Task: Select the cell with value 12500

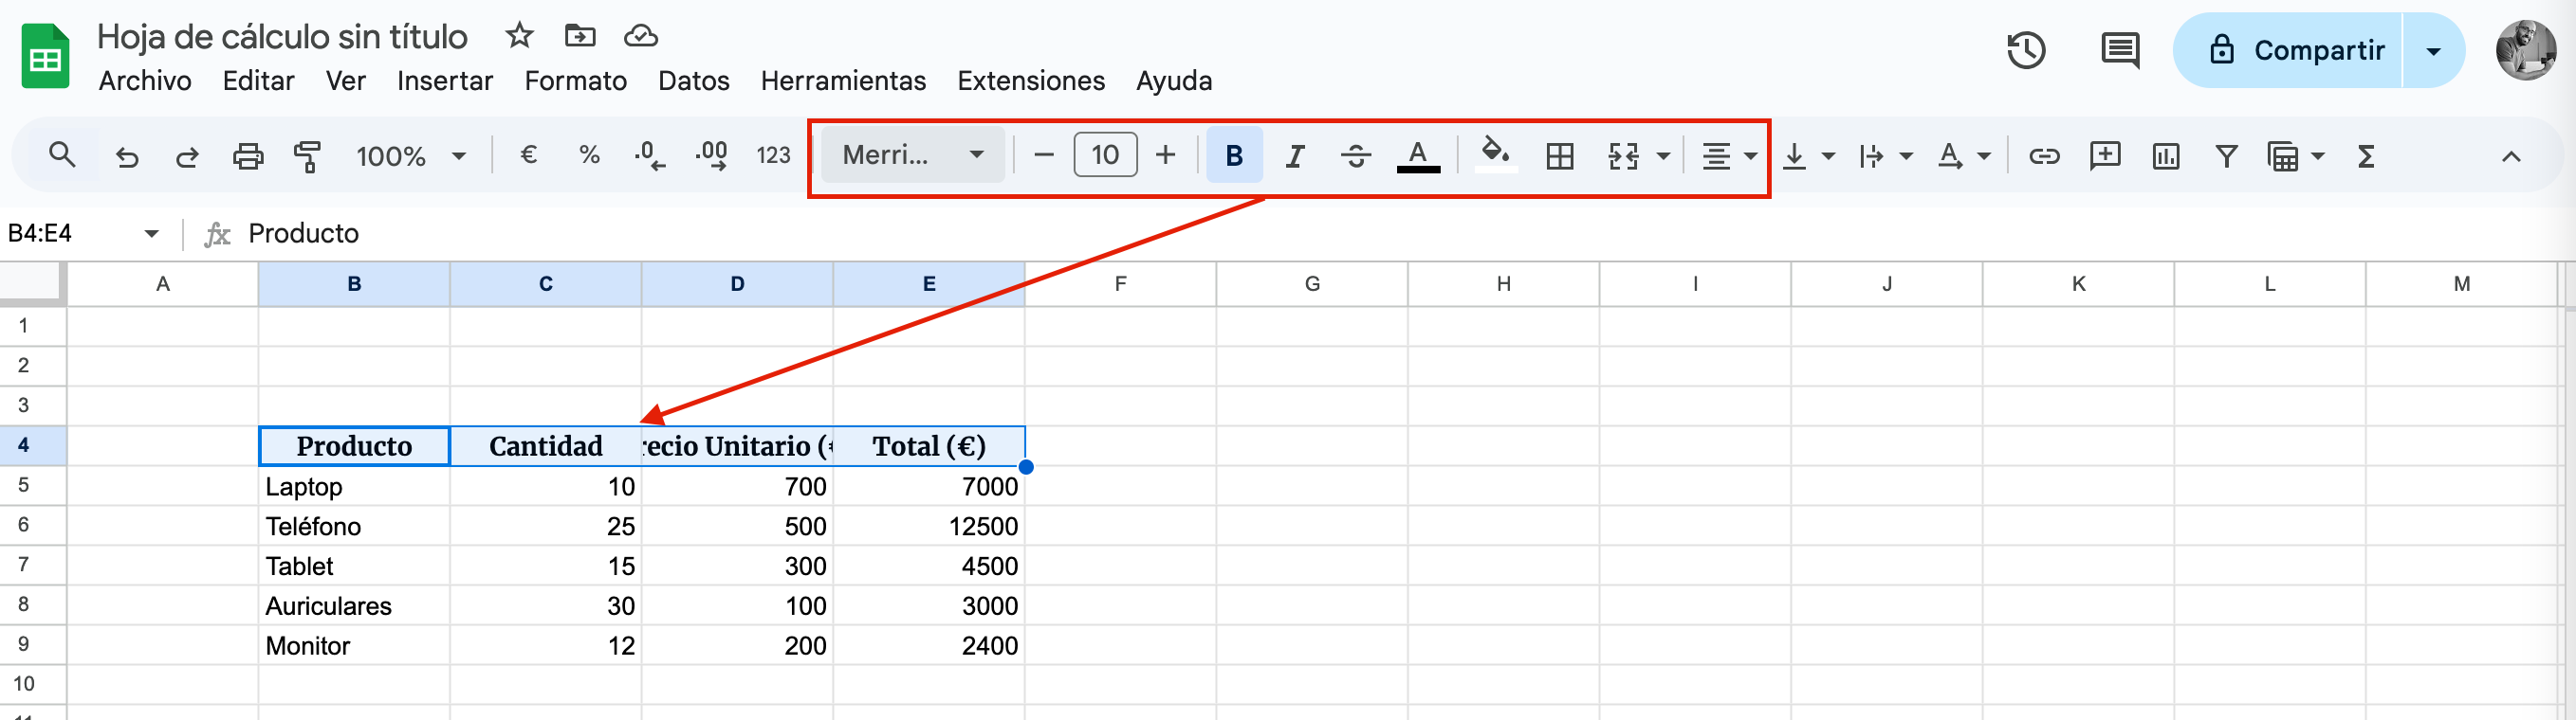Action: [929, 527]
